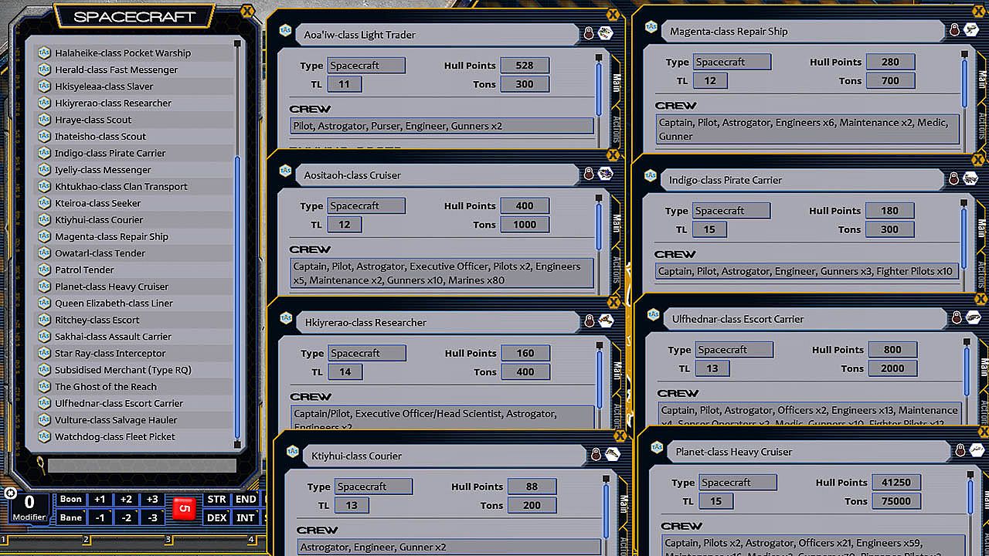Unlock the Indigo-class Pirate Carrier record
The width and height of the screenshot is (989, 556).
953,179
